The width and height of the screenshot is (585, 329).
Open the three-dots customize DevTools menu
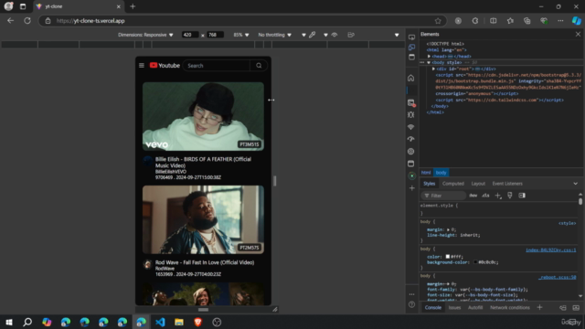[x=411, y=294]
